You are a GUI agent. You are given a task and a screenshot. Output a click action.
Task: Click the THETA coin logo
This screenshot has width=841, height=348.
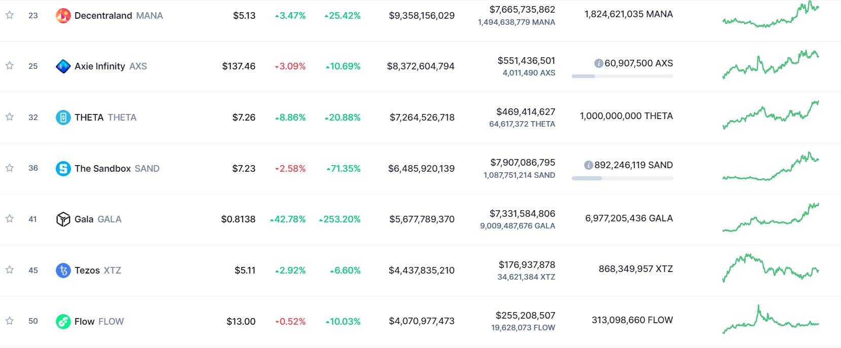point(63,118)
